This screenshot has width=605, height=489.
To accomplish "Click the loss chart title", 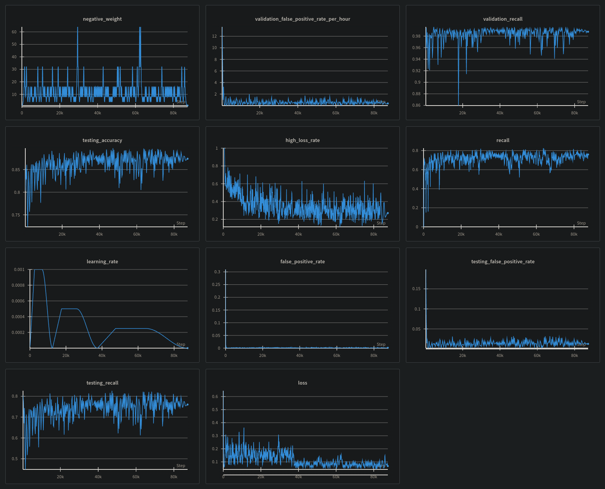I will point(302,383).
